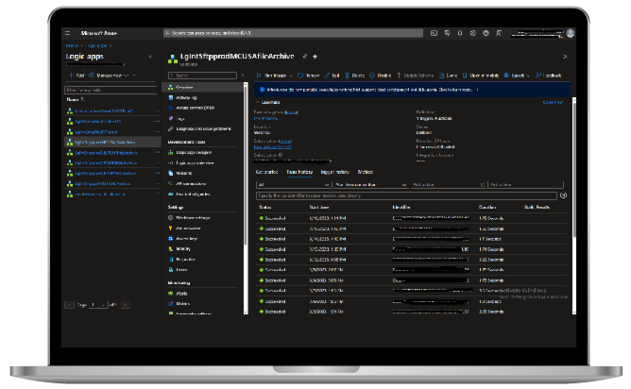The height and width of the screenshot is (389, 631).
Task: Open the start time filter dropdown
Action: (x=371, y=185)
